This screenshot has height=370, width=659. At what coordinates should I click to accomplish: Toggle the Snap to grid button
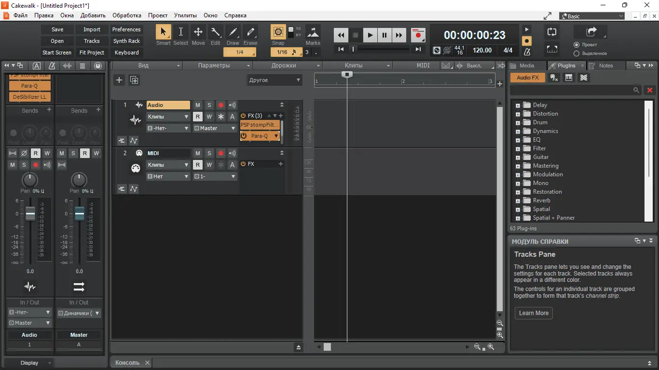(x=278, y=32)
